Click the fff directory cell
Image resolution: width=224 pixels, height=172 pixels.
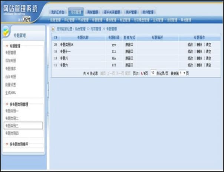click(114, 65)
